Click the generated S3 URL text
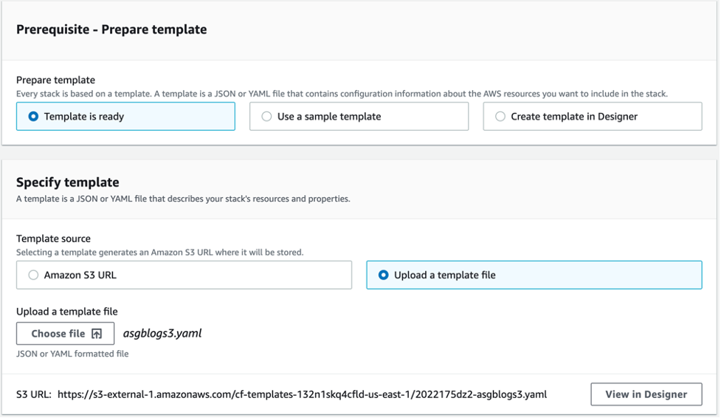This screenshot has width=721, height=418. (x=302, y=394)
